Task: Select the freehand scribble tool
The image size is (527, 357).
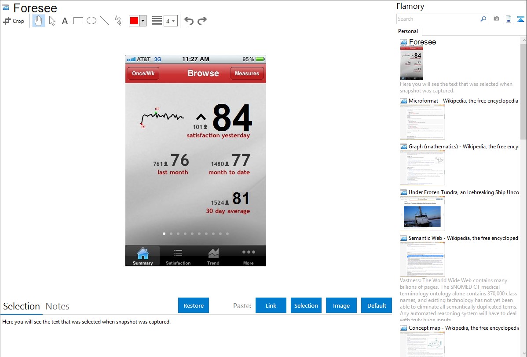Action: [118, 21]
